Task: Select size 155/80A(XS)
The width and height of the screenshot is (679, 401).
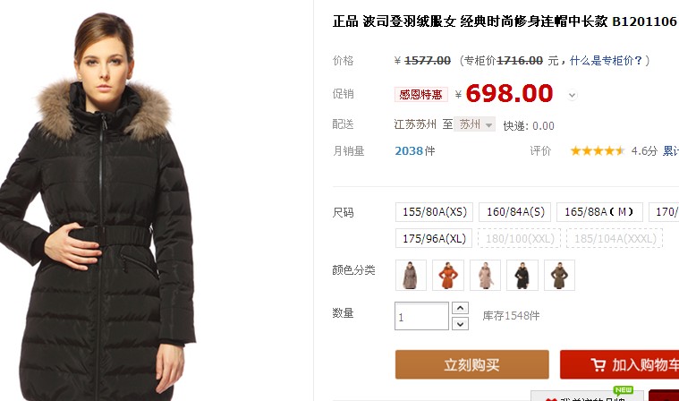Action: pos(434,212)
